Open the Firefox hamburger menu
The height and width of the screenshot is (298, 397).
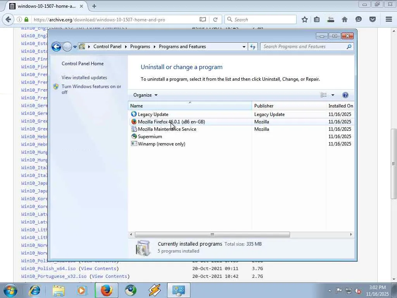pos(389,19)
